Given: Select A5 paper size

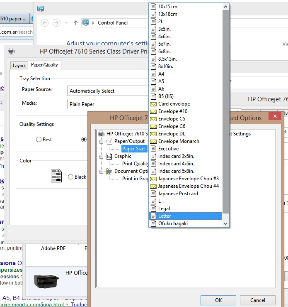Looking at the screenshot, I should click(186, 81).
